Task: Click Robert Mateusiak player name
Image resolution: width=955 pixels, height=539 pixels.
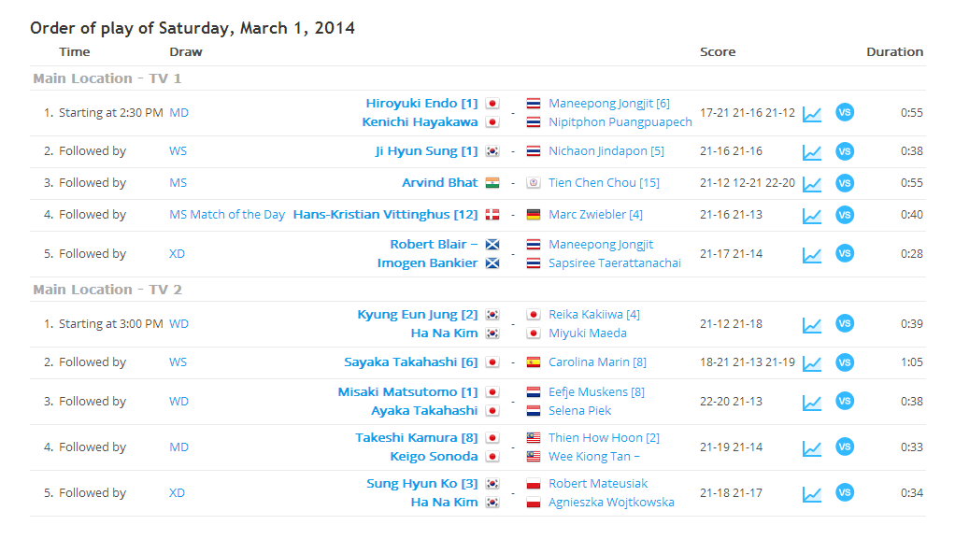Action: (598, 484)
